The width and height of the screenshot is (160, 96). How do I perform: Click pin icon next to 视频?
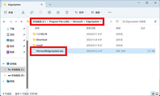coord(24,52)
